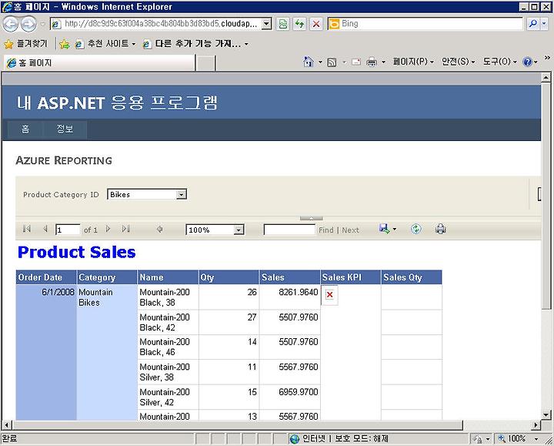Open Product Category ID Bikes dropdown
This screenshot has height=446, width=554.
pyautogui.click(x=182, y=195)
